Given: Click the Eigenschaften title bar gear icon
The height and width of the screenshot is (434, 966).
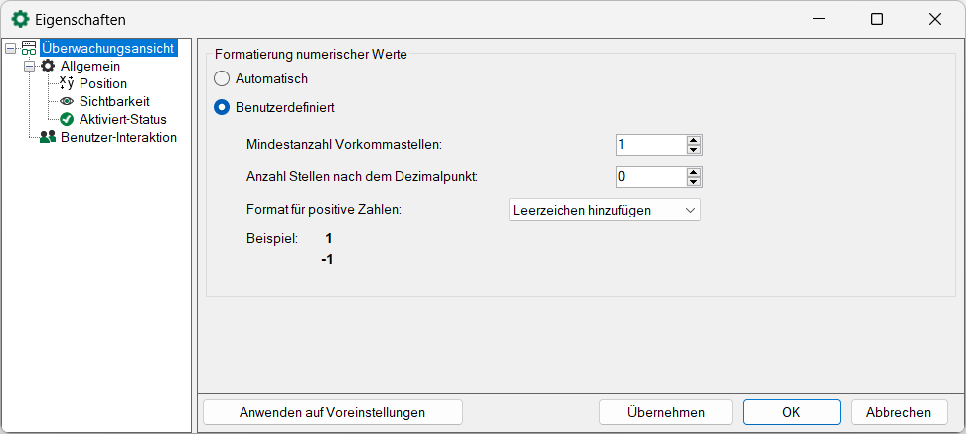Looking at the screenshot, I should pos(19,19).
